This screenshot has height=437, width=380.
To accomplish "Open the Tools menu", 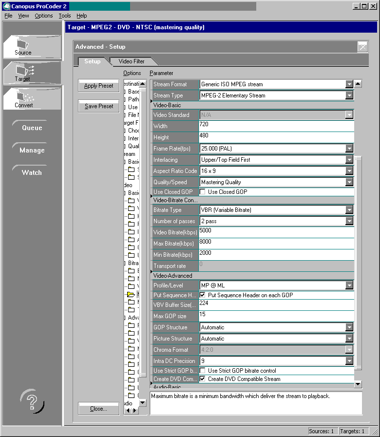I will tap(65, 16).
